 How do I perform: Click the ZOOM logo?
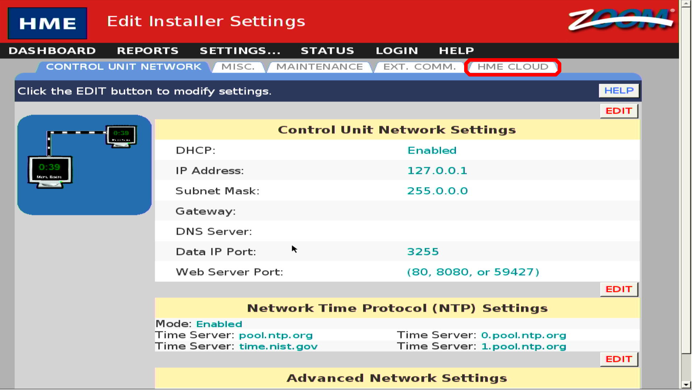[621, 20]
